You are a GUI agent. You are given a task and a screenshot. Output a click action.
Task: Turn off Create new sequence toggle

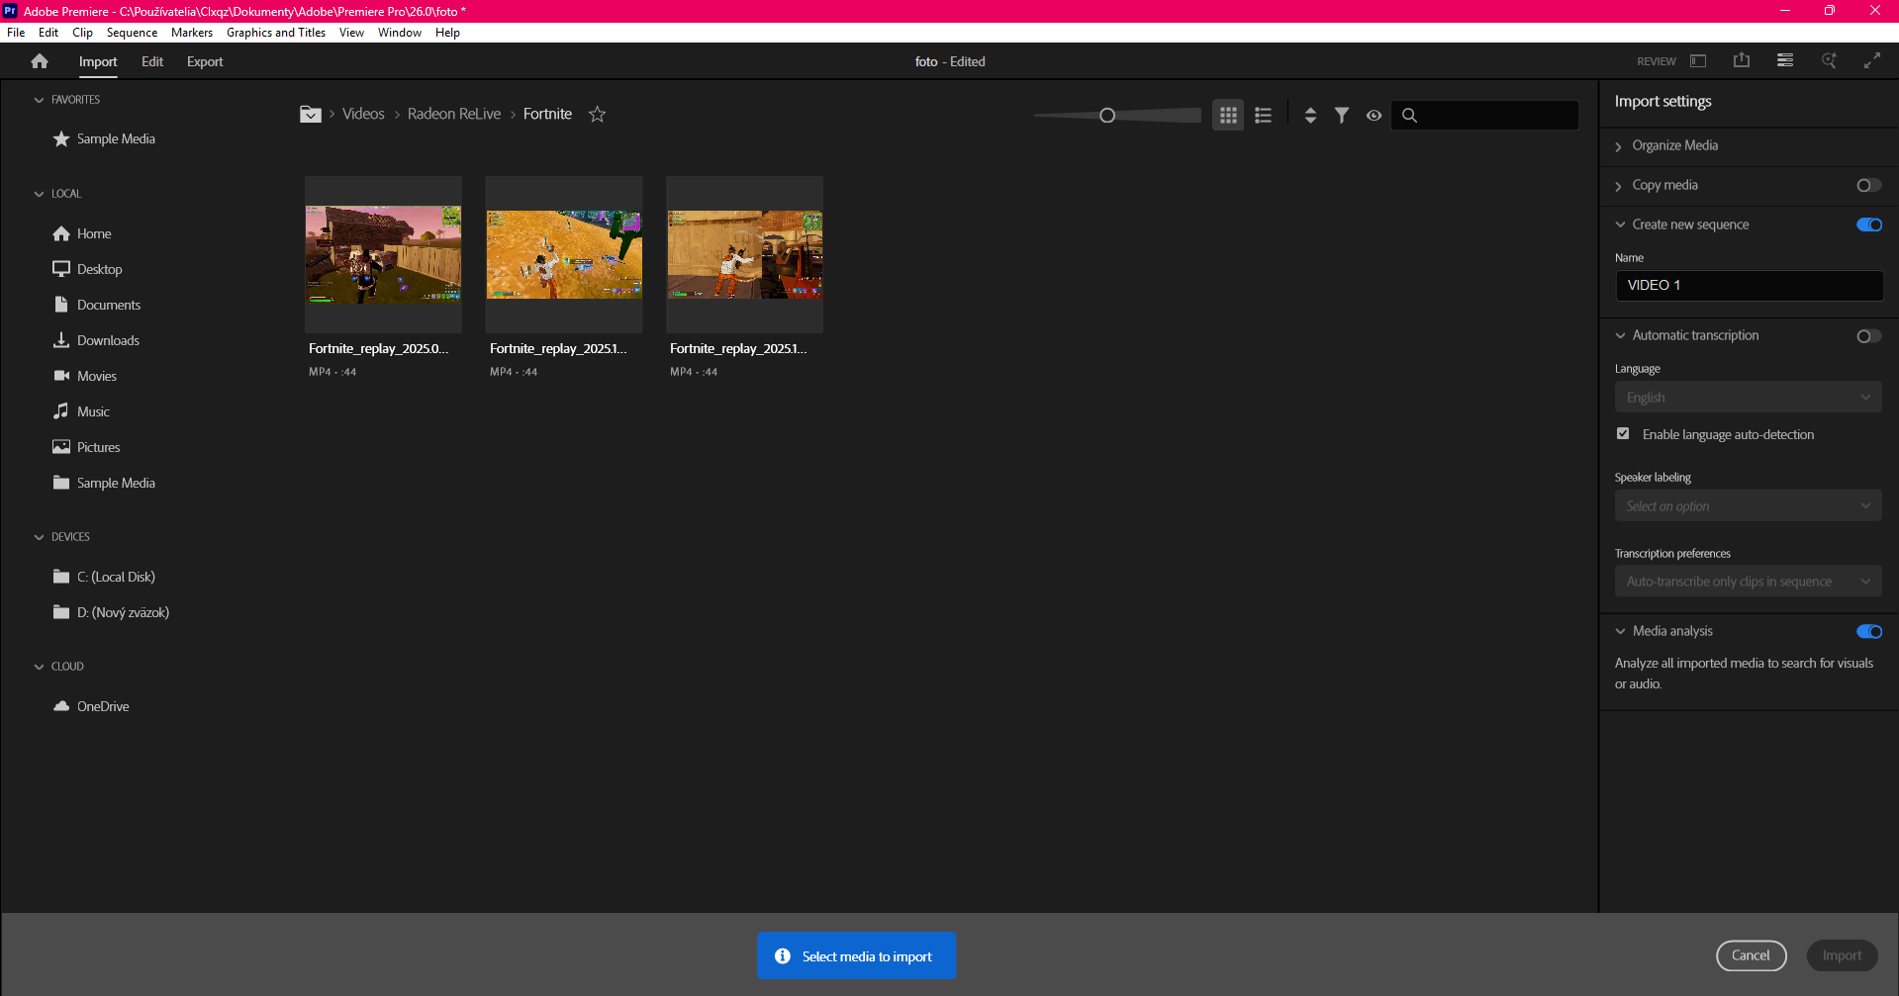point(1868,226)
